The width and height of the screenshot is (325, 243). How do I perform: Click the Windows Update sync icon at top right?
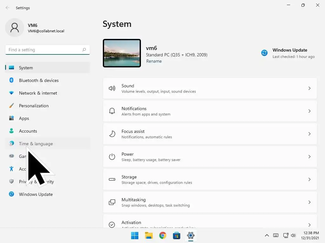coord(264,53)
